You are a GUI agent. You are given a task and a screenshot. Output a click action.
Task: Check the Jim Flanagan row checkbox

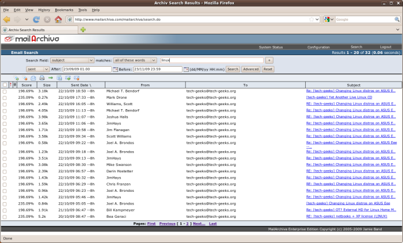click(x=5, y=130)
